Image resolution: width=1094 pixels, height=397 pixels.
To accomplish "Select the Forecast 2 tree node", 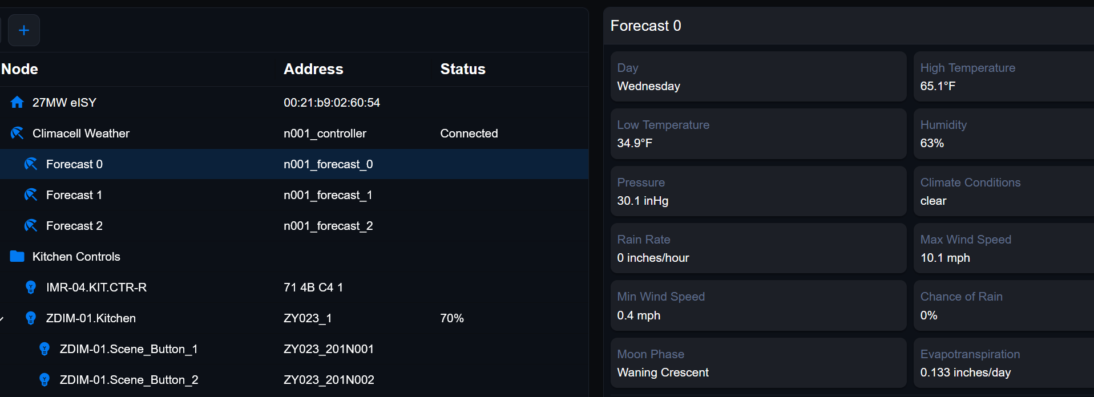I will 294,226.
